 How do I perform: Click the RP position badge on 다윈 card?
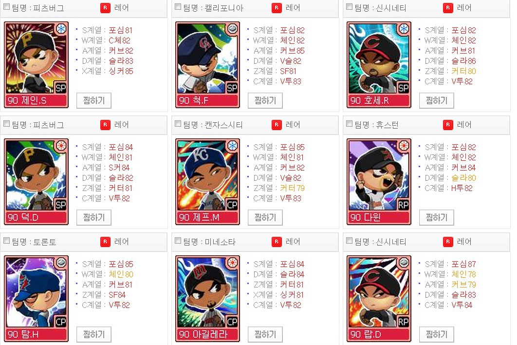tap(403, 205)
